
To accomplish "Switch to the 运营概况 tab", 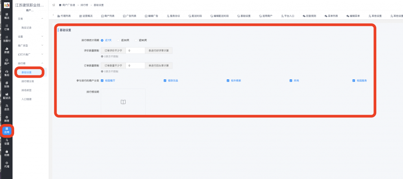I will (86, 16).
